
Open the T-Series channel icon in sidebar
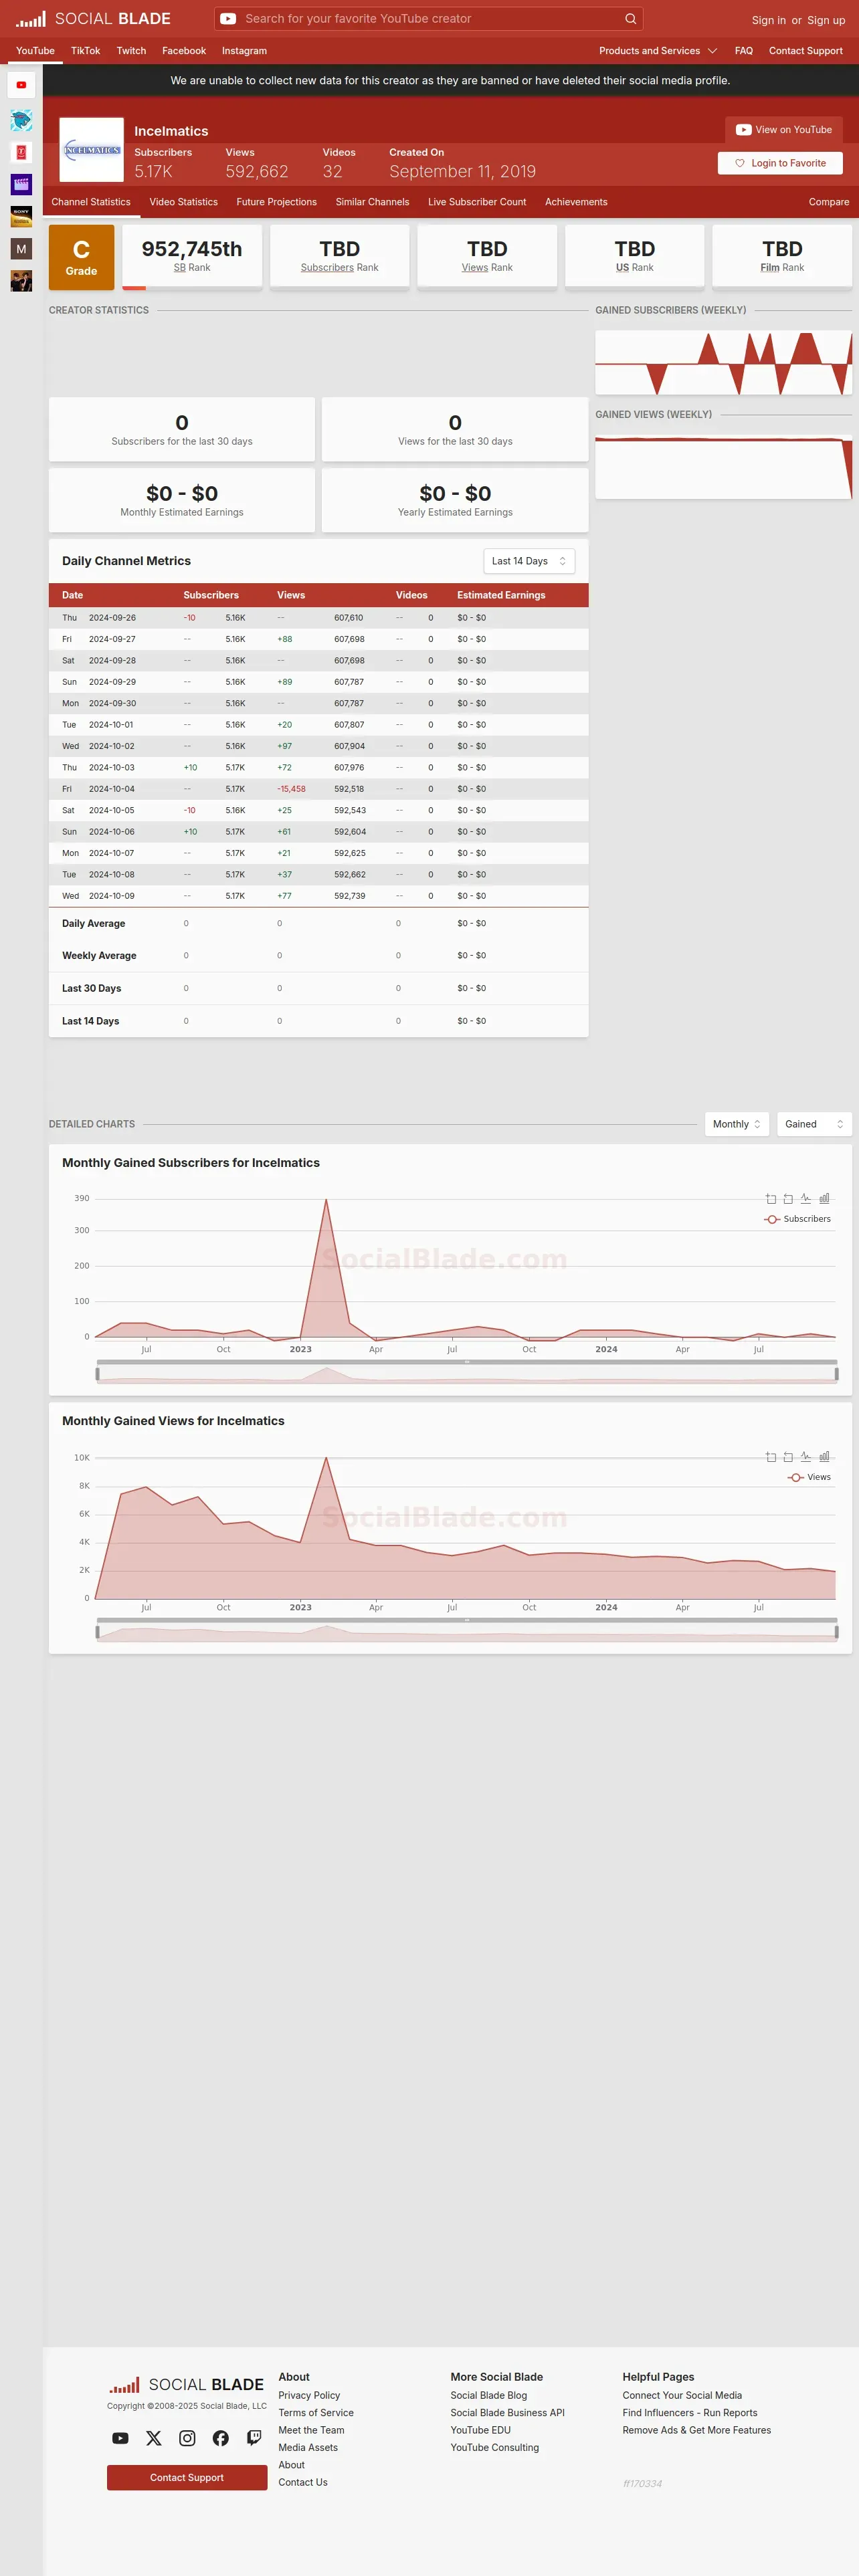tap(21, 153)
